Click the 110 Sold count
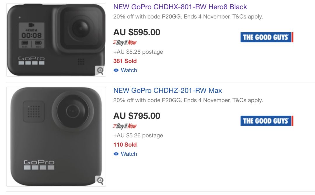Image resolution: width=315 pixels, height=195 pixels. [x=125, y=145]
